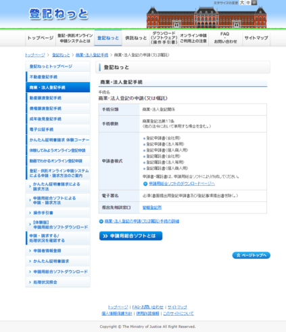Set text size to 中 (medium)
Viewport: 286px width, 332px height.
pyautogui.click(x=248, y=3)
